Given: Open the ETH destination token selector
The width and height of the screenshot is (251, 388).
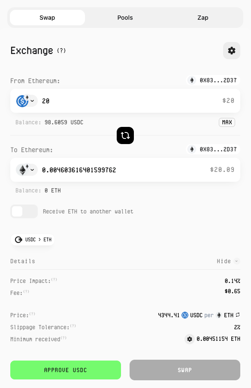Looking at the screenshot, I should click(27, 170).
